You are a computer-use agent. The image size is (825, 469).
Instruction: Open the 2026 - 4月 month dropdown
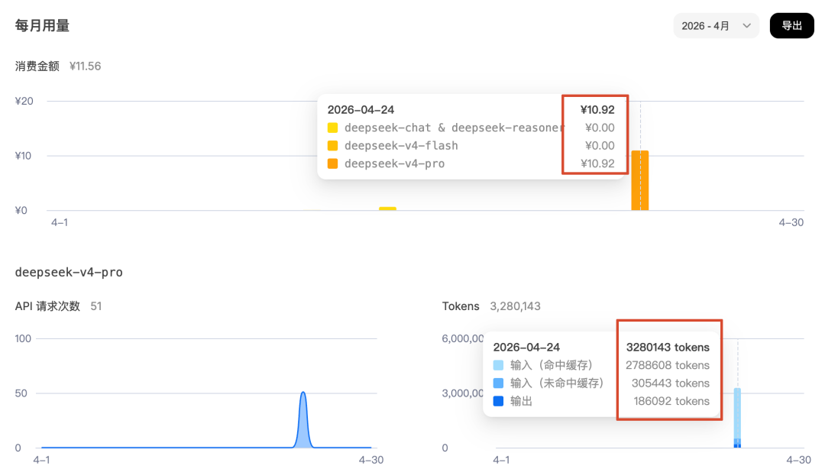point(716,26)
